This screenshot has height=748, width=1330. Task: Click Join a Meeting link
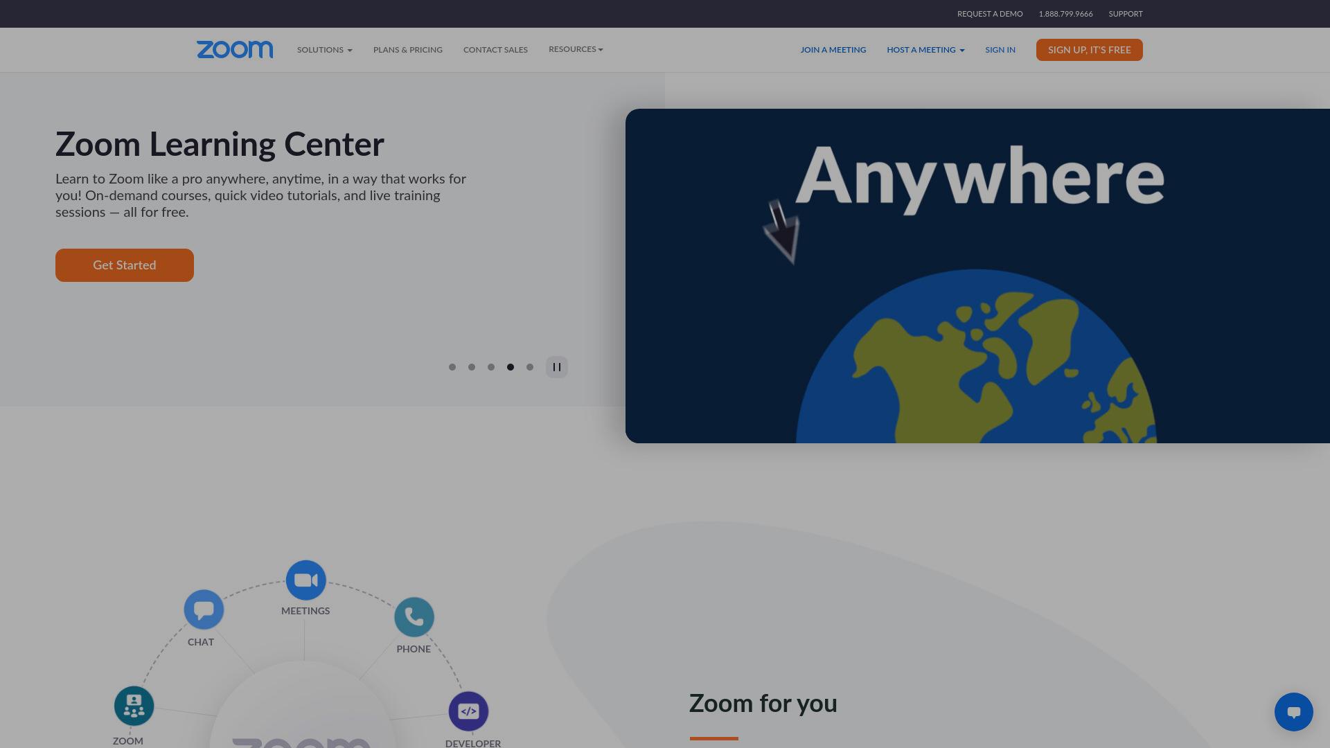(833, 50)
